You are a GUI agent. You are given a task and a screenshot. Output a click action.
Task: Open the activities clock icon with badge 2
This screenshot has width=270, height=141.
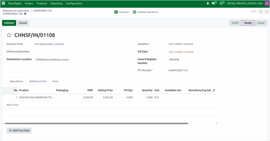[221, 3]
